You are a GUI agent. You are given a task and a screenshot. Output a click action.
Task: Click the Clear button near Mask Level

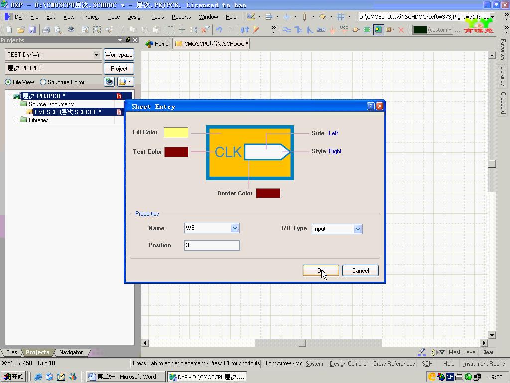[487, 352]
